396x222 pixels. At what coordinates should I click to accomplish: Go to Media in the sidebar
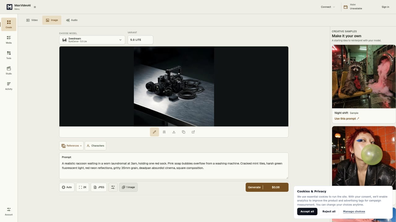click(x=9, y=40)
